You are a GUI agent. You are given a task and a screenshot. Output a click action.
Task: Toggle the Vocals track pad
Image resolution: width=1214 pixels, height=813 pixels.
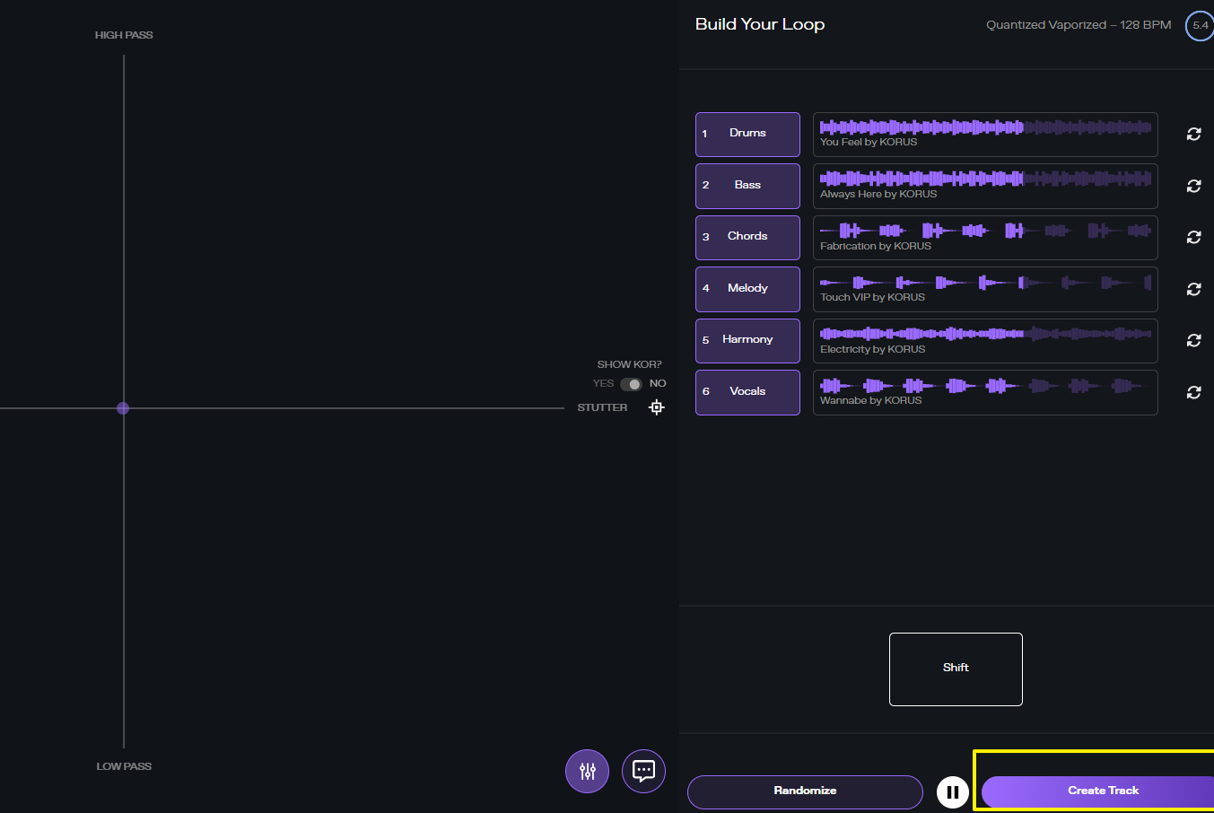pos(747,392)
